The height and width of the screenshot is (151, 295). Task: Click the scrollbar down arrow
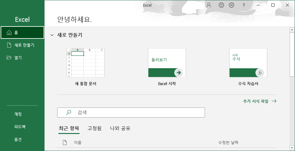click(292, 148)
